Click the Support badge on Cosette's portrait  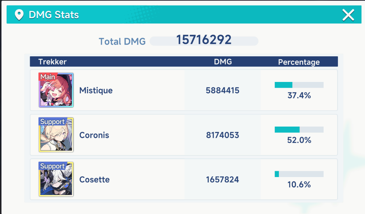tap(53, 166)
